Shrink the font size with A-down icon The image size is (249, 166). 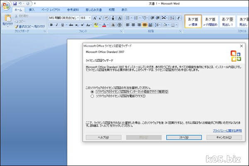pyautogui.click(x=100, y=18)
